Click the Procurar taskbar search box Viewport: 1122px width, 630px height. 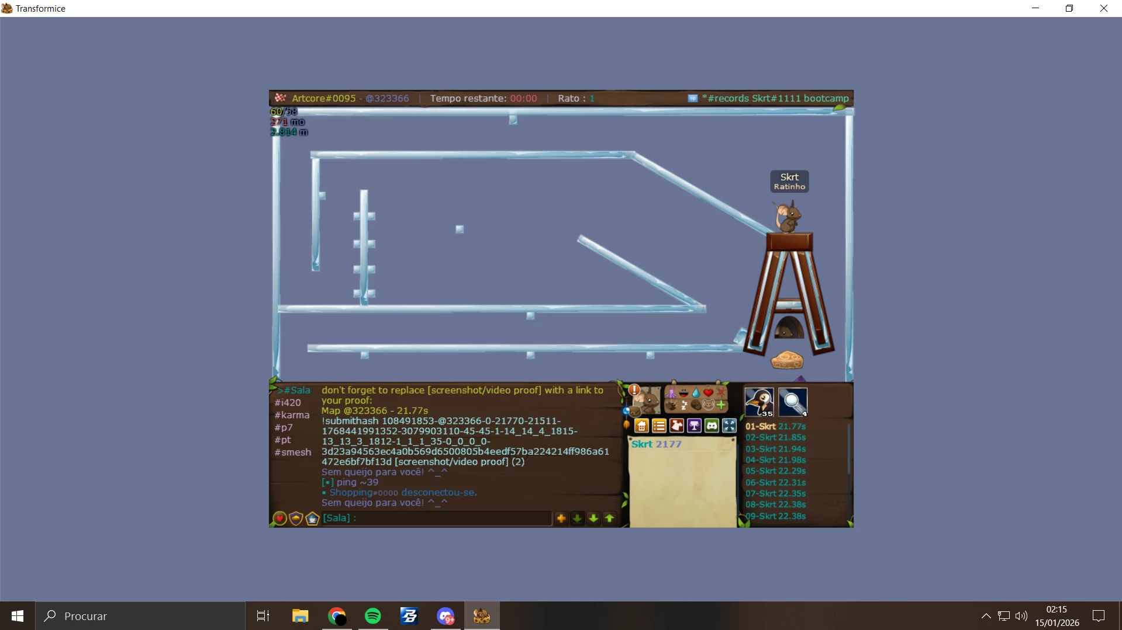pos(140,616)
